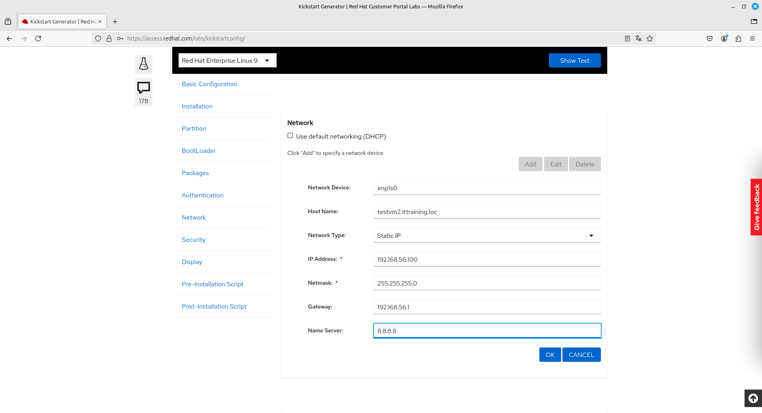Screen dimensions: 762x413
Task: Click the Network Device field enp1s0
Action: (487, 188)
